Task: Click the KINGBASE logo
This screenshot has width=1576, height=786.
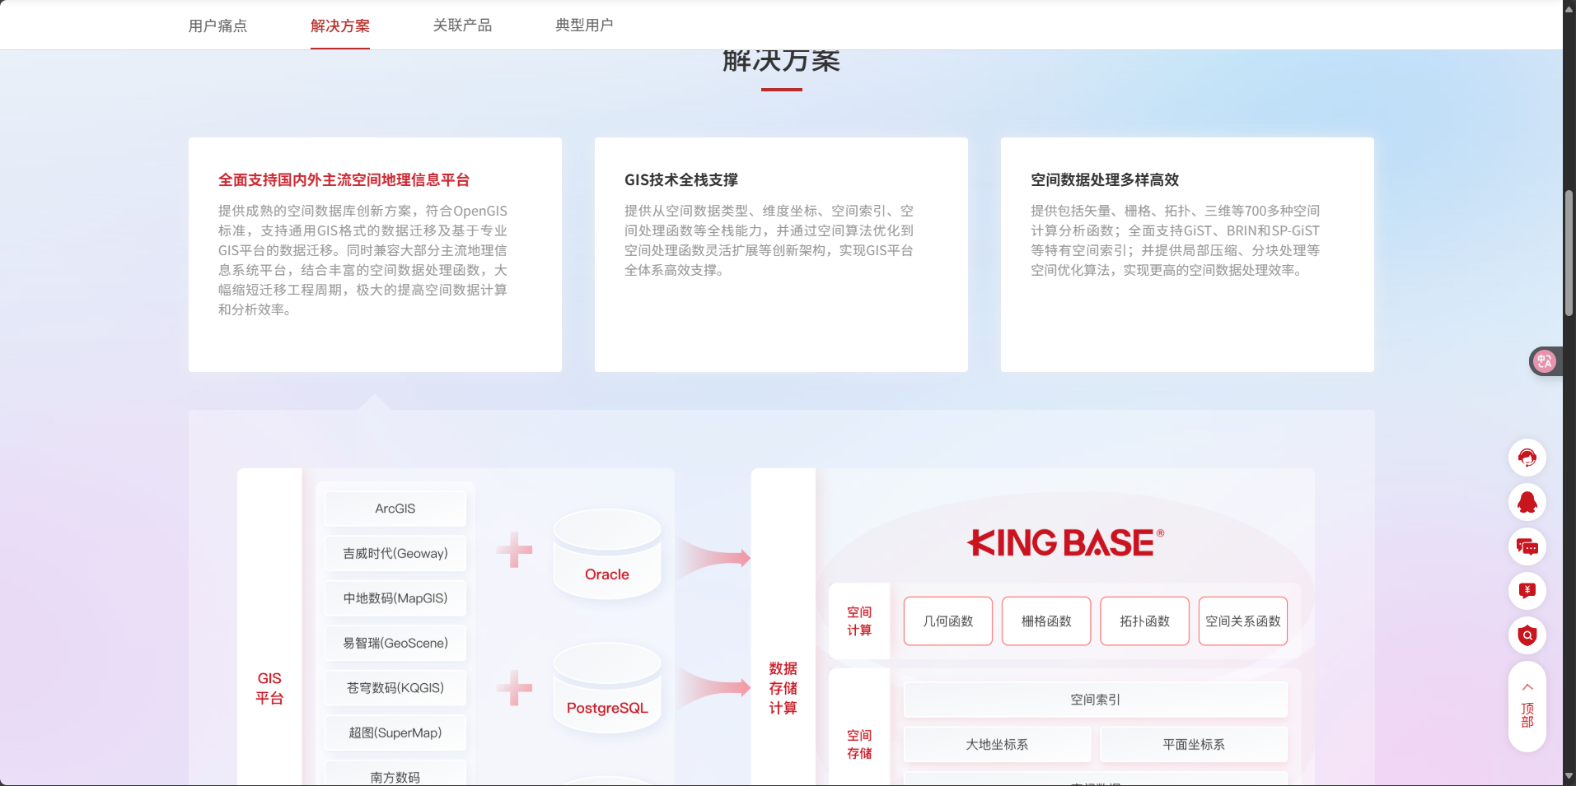Action: 1065,542
